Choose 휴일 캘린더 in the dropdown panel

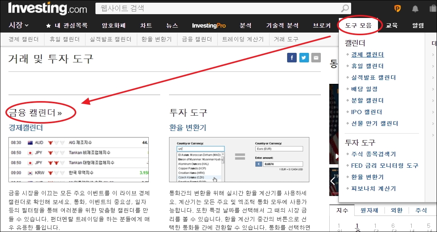367,66
